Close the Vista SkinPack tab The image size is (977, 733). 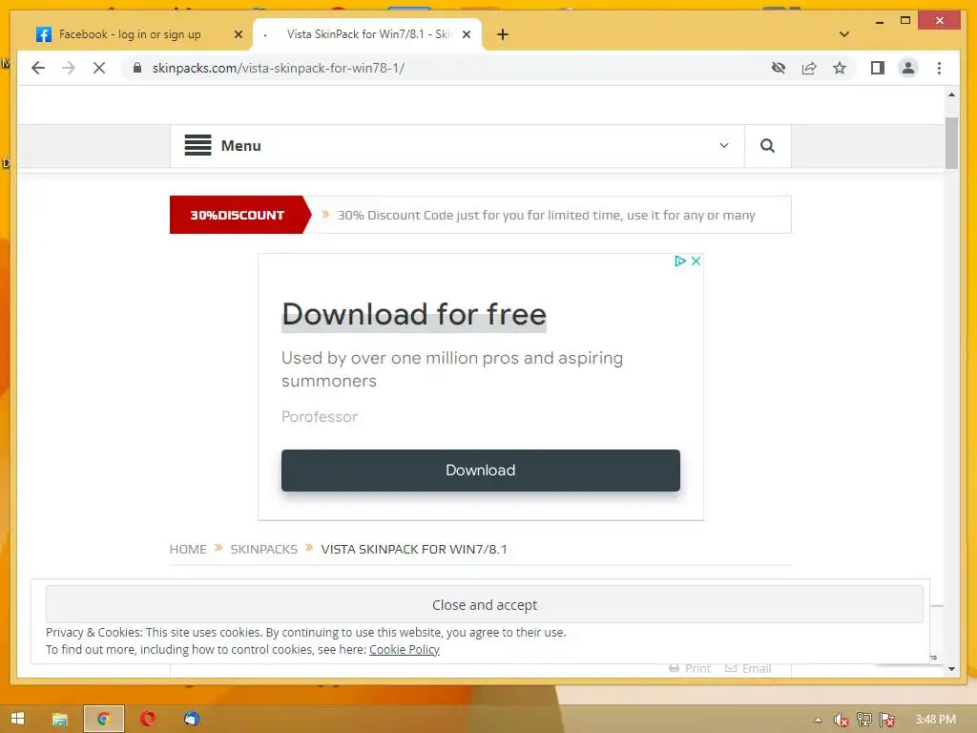(466, 34)
